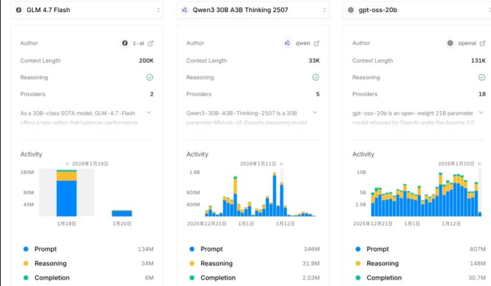The height and width of the screenshot is (286, 491).
Task: Click the openai author link
Action: click(465, 43)
